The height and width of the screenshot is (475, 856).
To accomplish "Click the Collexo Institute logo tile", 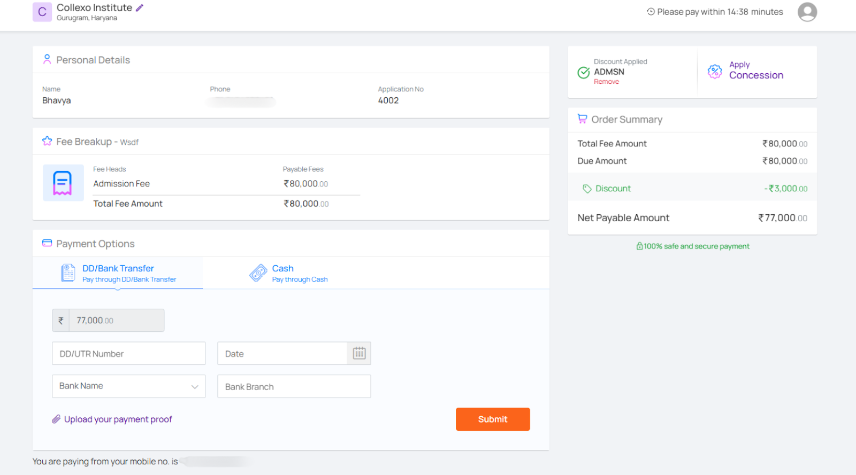I will click(42, 12).
